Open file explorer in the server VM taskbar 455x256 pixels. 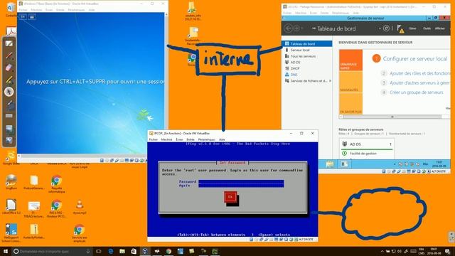pos(330,164)
